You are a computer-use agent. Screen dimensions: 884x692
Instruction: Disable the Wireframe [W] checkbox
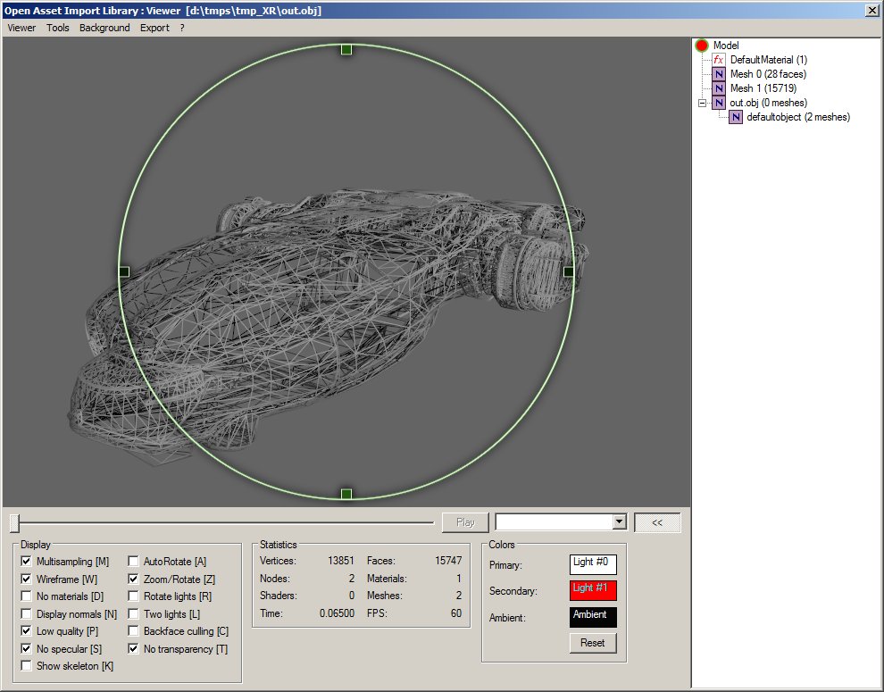25,579
